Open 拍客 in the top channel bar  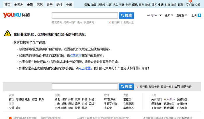click(94, 5)
